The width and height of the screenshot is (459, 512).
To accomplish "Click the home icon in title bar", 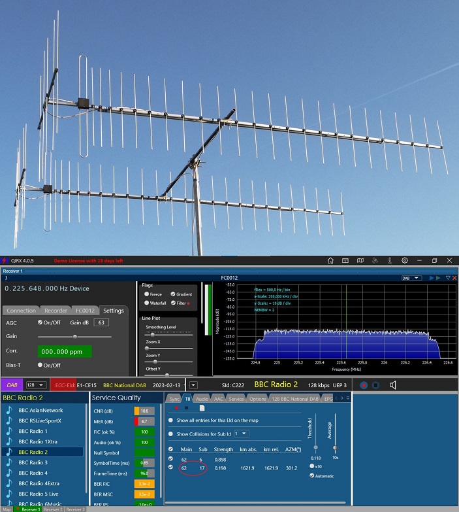I will pyautogui.click(x=331, y=260).
